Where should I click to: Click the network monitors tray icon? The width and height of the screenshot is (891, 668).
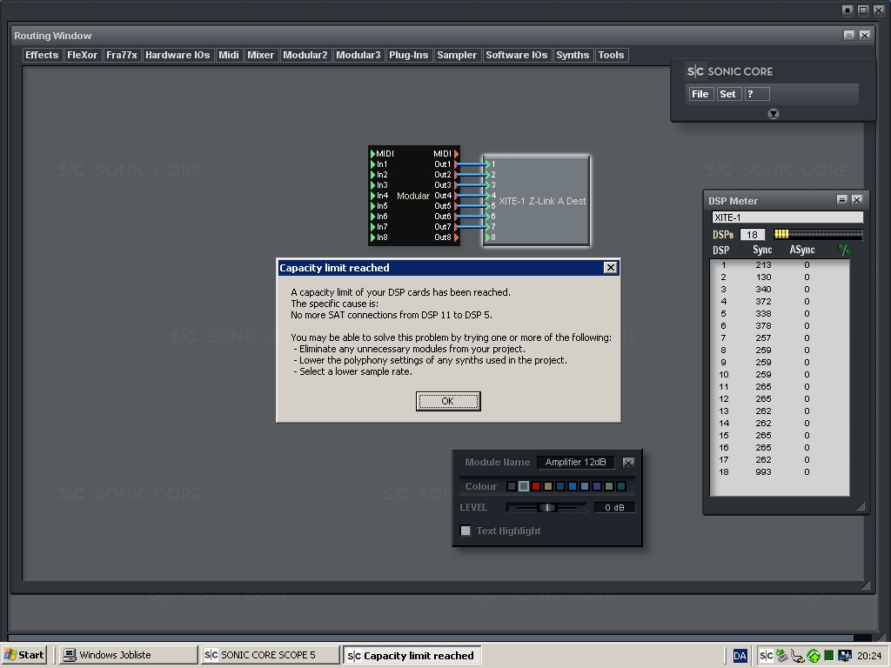[x=844, y=655]
